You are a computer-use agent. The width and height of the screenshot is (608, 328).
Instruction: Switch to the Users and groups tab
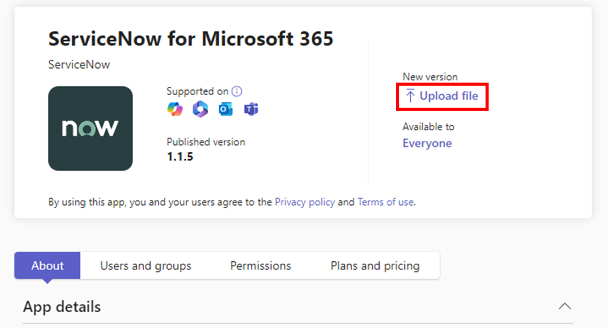click(146, 266)
